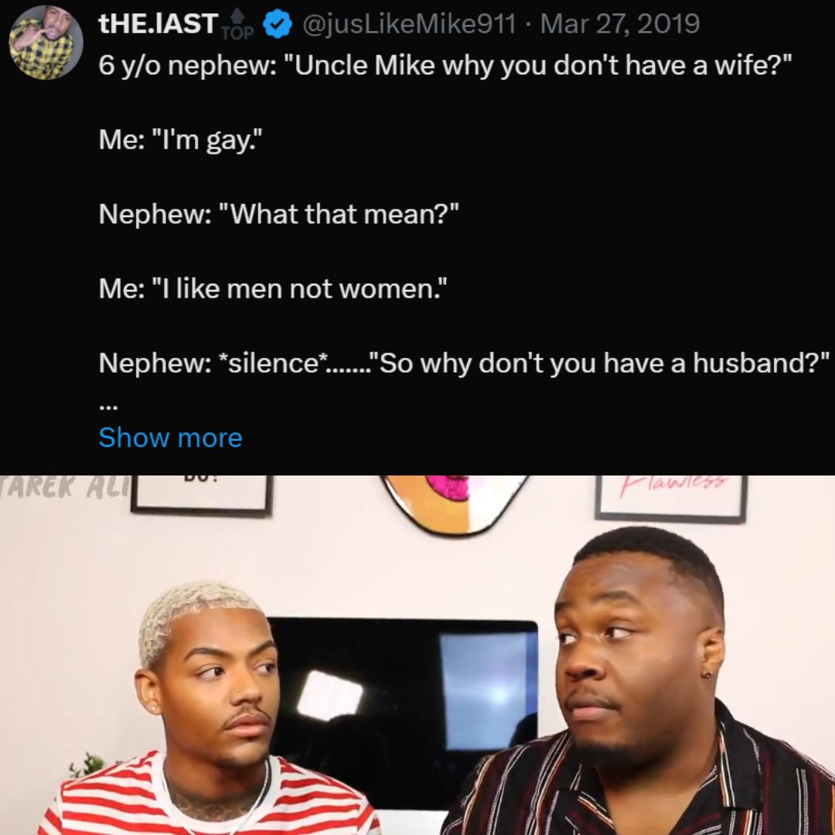Click the three-dot ellipsis above Show more
This screenshot has height=835, width=835.
pos(106,408)
